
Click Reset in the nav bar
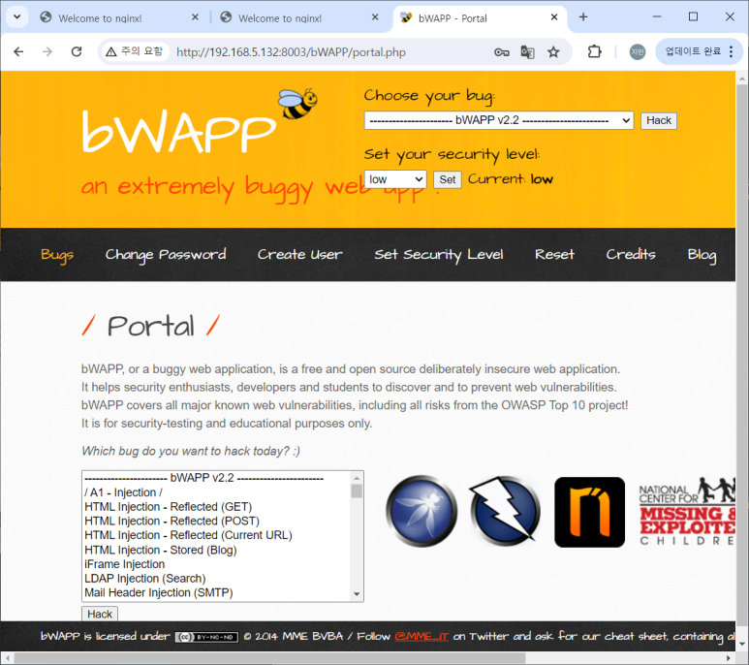554,254
